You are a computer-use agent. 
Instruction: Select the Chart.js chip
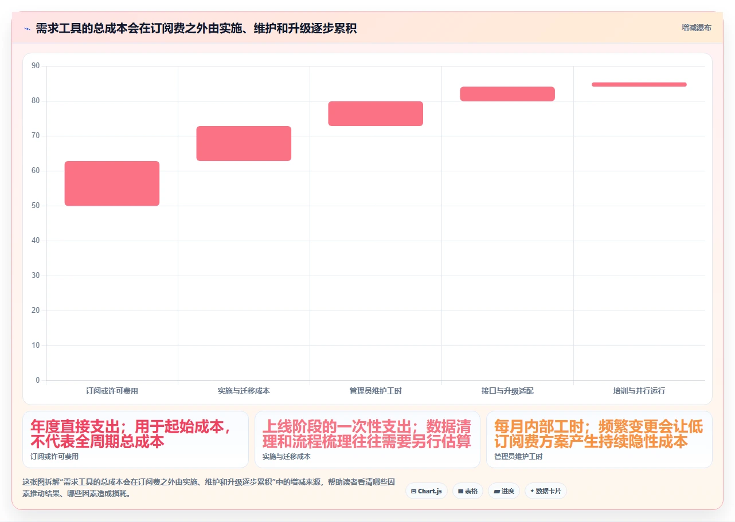point(427,491)
